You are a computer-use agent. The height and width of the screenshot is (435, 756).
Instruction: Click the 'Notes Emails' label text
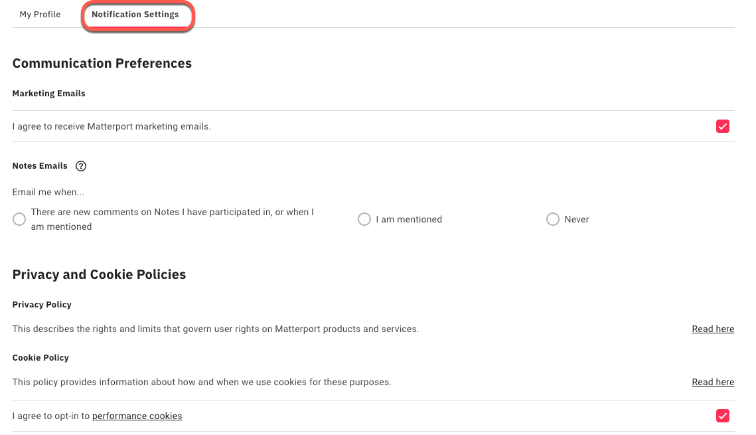pyautogui.click(x=40, y=166)
